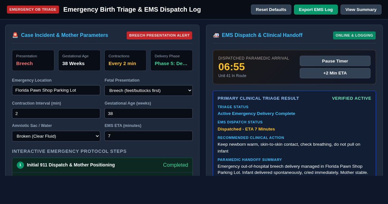388x204 pixels.
Task: Open the Fetal Presentation dropdown
Action: 148,90
